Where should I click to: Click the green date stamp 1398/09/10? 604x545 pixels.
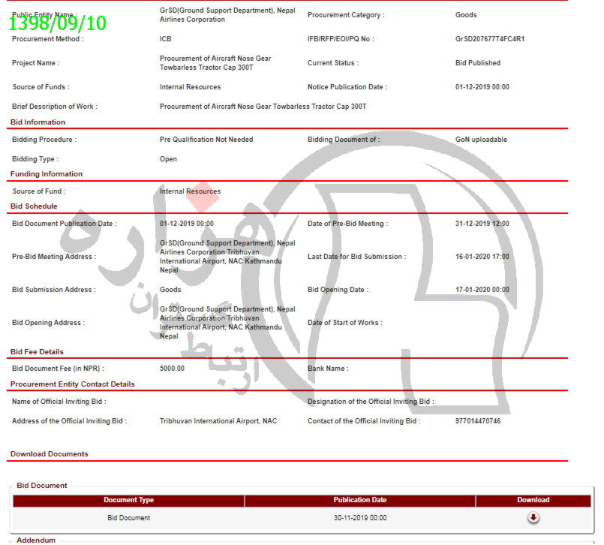[x=57, y=23]
